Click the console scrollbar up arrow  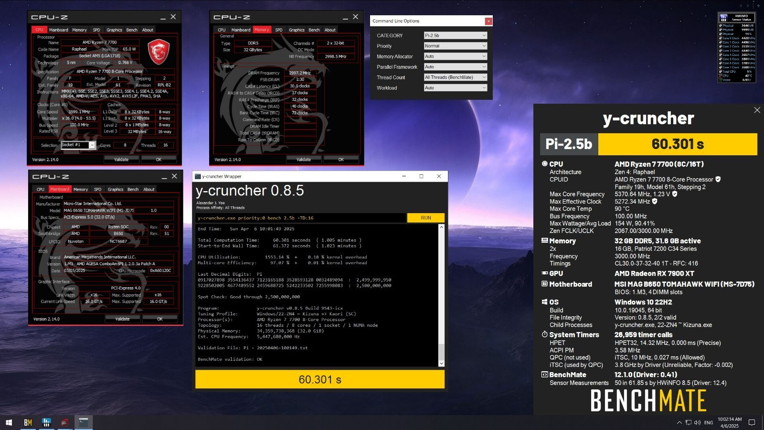(441, 227)
